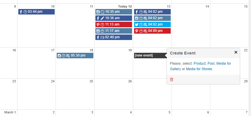Click schedule icon on 04:09 pm Pinterest event
The width and height of the screenshot is (251, 116).
click(145, 31)
